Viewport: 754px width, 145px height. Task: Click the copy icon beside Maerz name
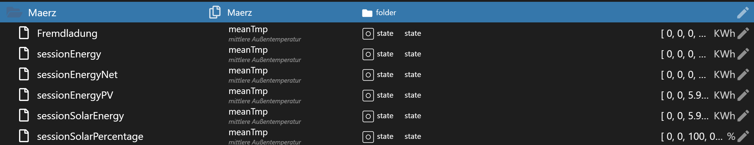(215, 12)
